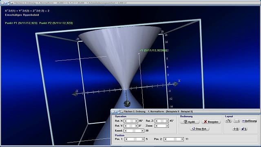Open the Auflösung layout button
The width and height of the screenshot is (261, 147).
(x=249, y=121)
